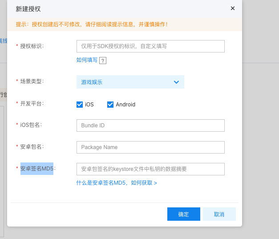Click the 安卓包名 label text
The height and width of the screenshot is (239, 279).
pos(32,146)
